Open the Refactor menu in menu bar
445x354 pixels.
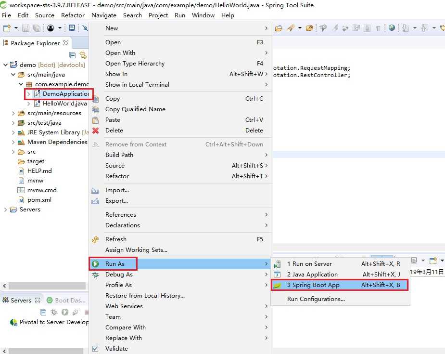pos(73,15)
